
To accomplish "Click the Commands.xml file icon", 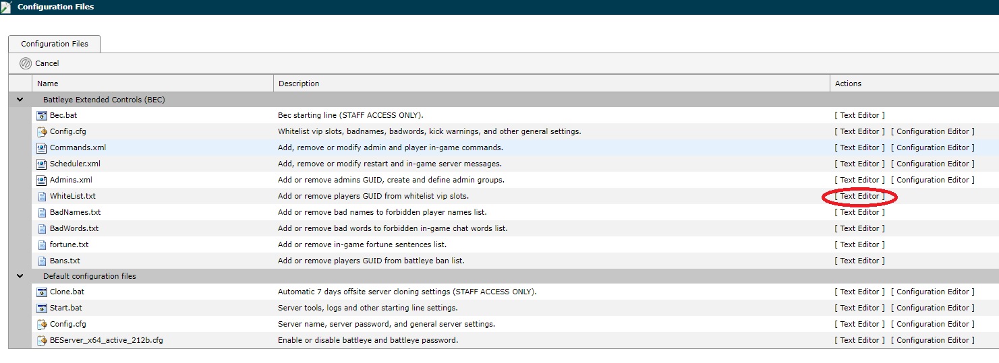I will click(x=42, y=147).
